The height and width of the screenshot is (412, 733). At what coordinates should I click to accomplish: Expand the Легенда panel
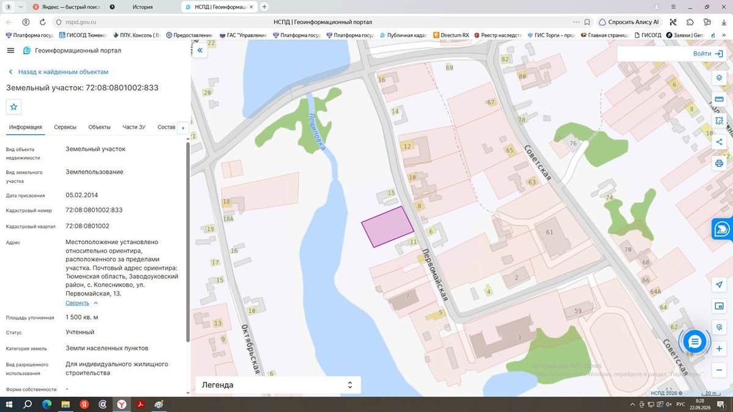(278, 385)
